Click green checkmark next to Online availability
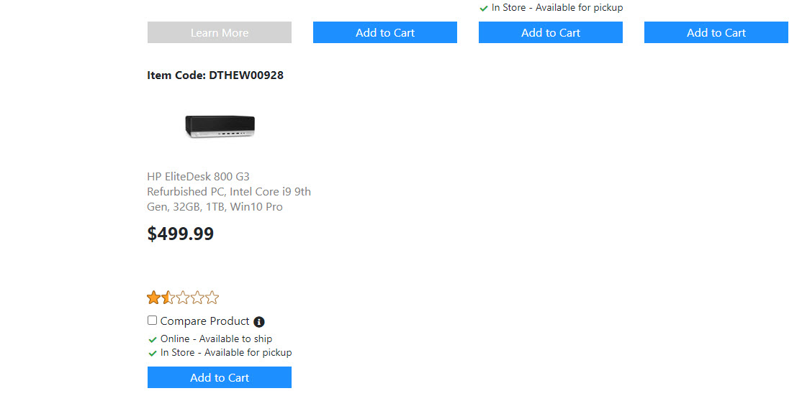This screenshot has height=396, width=802. coord(153,339)
